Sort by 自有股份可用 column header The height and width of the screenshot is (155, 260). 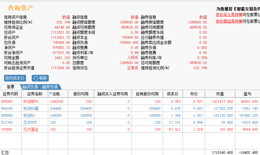coord(147,94)
